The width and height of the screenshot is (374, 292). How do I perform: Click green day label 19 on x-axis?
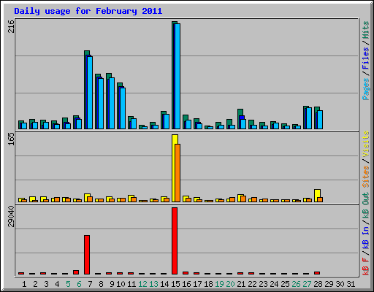[x=219, y=284]
